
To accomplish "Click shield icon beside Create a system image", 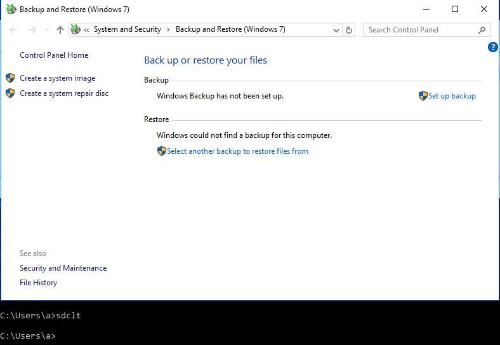I will 10,78.
